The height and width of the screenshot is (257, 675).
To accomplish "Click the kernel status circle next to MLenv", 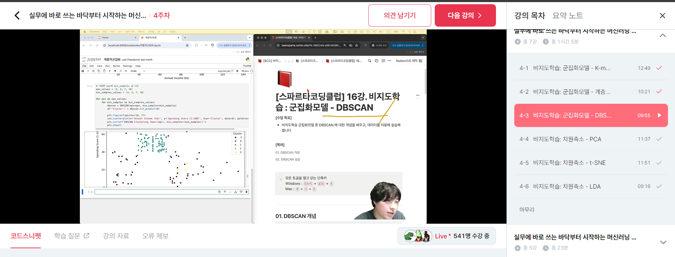I will click(x=251, y=71).
